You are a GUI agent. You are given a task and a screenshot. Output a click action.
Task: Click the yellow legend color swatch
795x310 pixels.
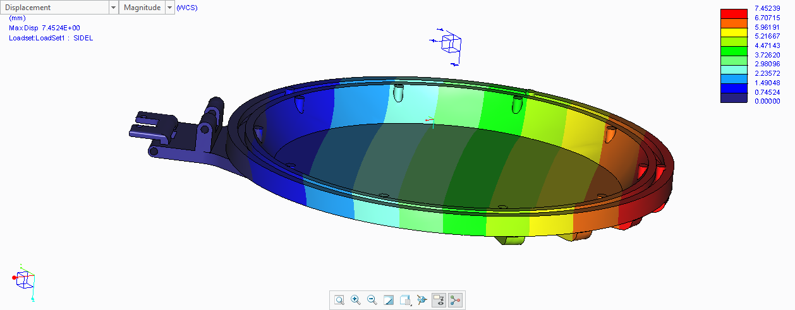click(x=733, y=32)
